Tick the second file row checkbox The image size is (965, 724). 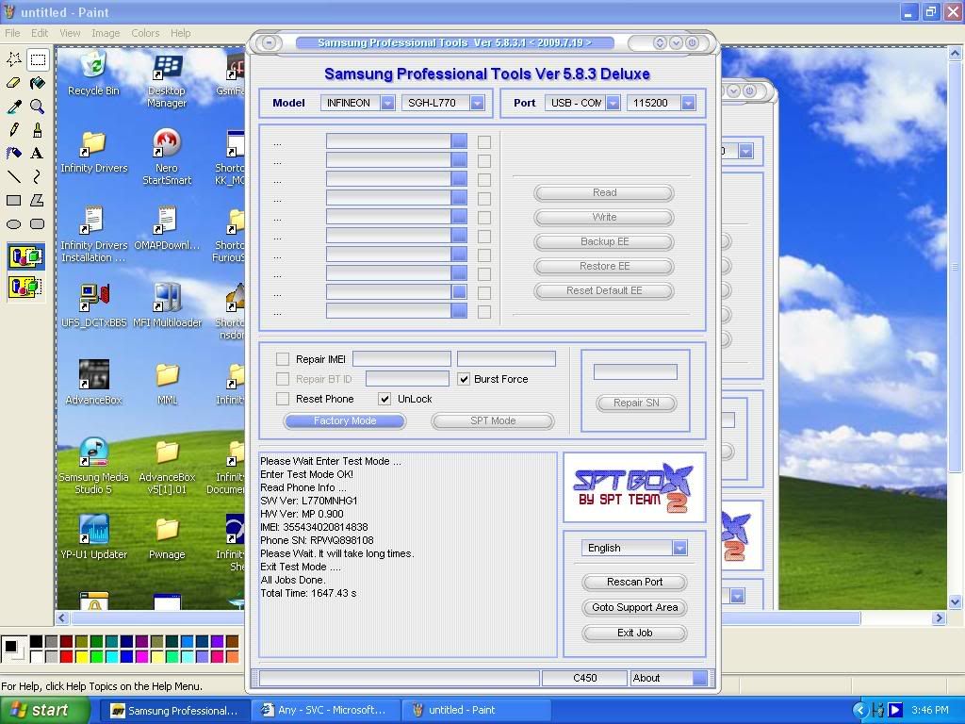pos(484,161)
